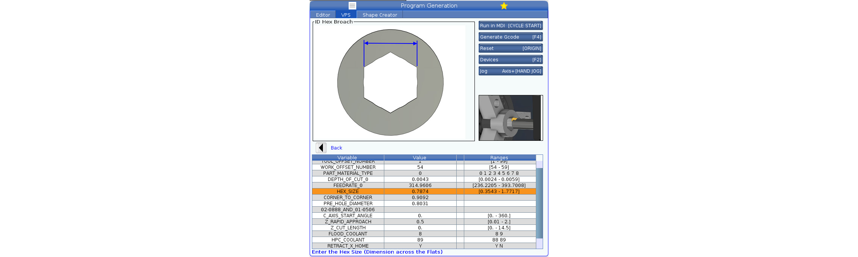Click range [0. - 360.] cell
This screenshot has width=858, height=257.
499,216
